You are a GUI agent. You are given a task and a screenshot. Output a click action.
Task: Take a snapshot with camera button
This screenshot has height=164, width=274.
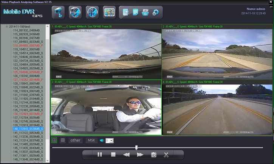tap(154, 155)
